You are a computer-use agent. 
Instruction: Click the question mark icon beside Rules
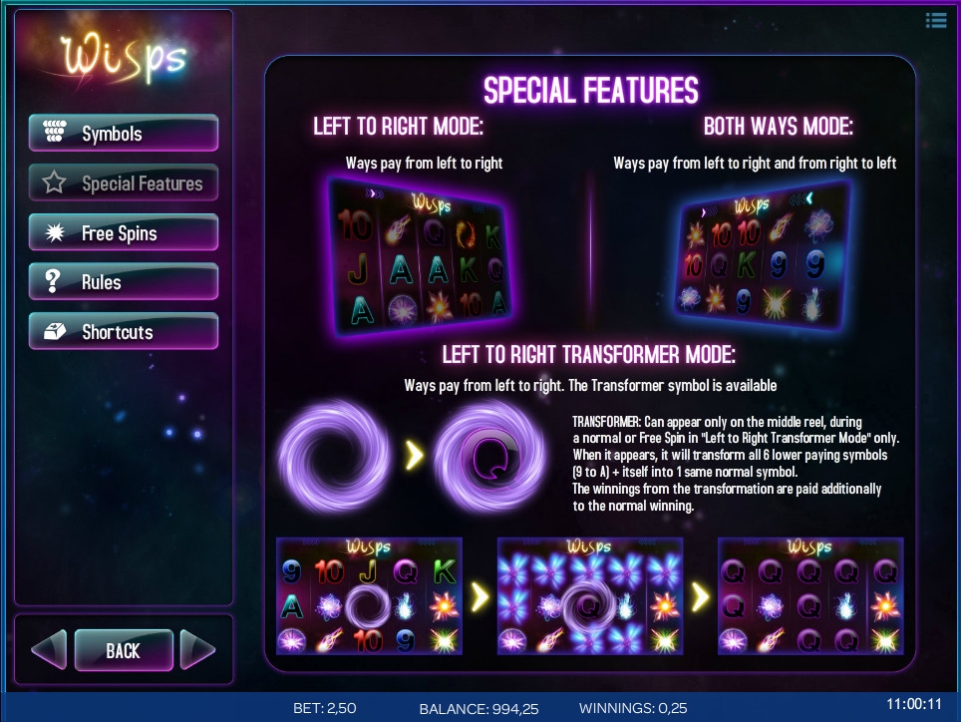(x=53, y=281)
